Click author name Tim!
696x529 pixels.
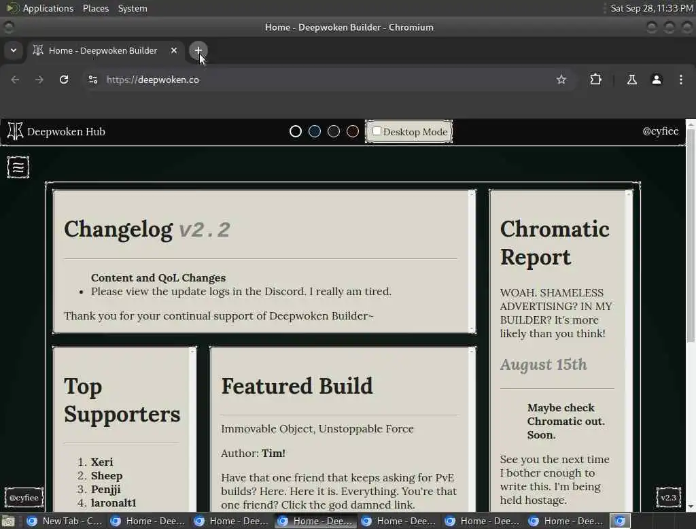click(x=273, y=453)
